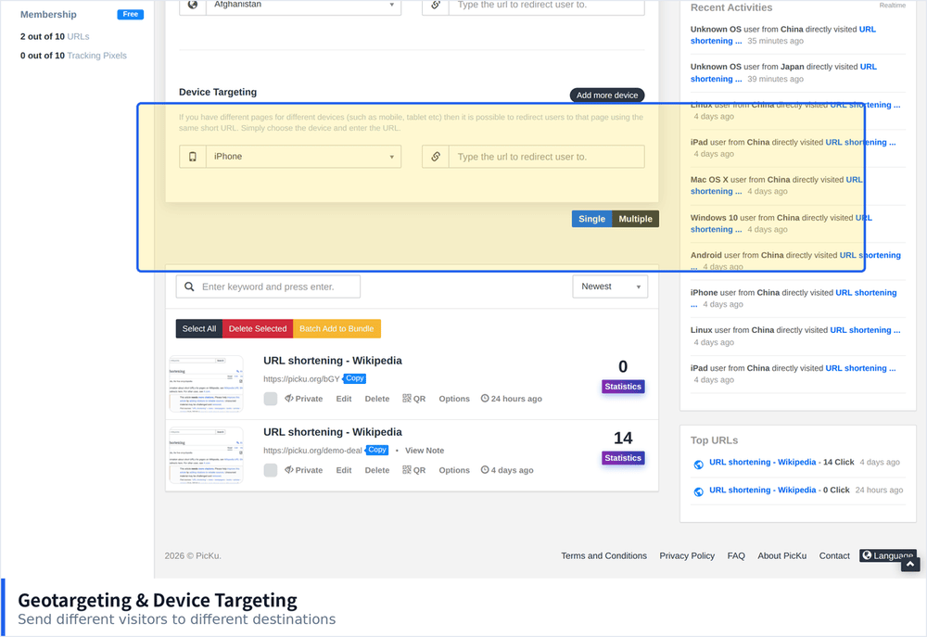Open the second URL shortening - Wikipedia title
Image resolution: width=927 pixels, height=637 pixels.
pos(333,432)
